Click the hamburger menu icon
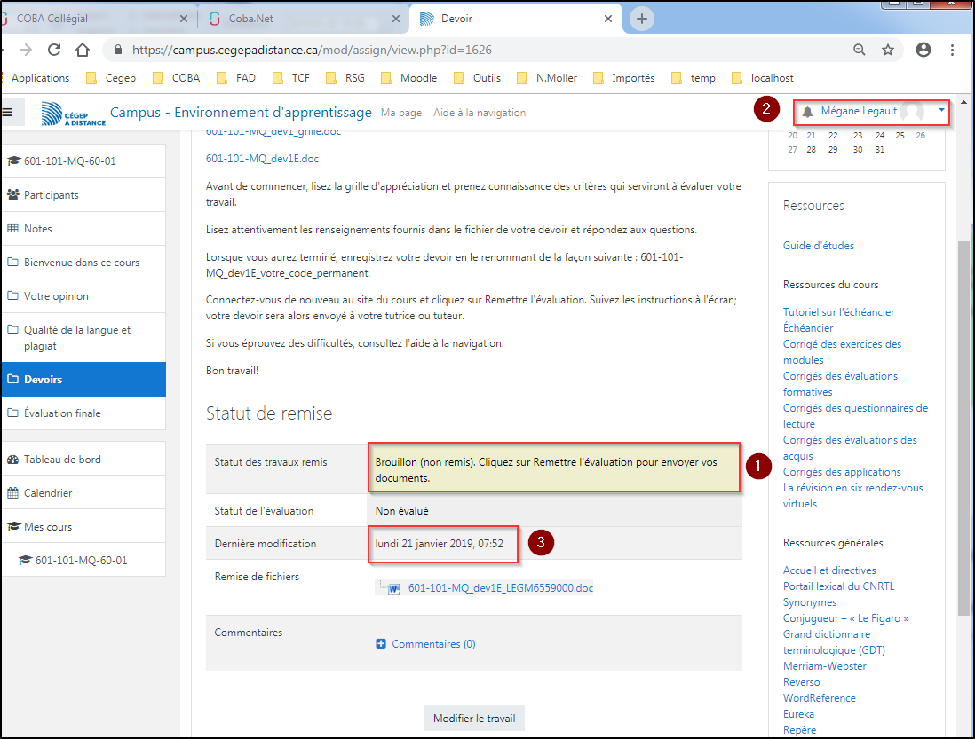The image size is (975, 739). 7,112
